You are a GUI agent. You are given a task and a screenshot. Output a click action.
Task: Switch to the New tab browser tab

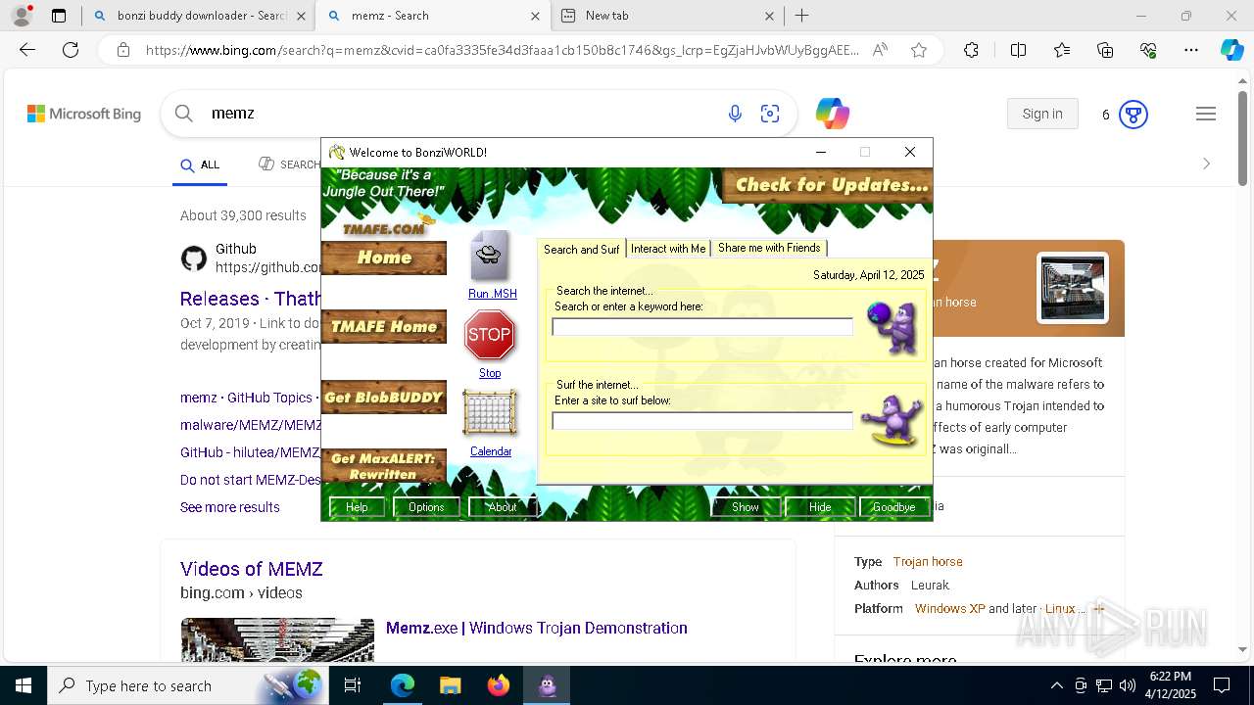(666, 16)
